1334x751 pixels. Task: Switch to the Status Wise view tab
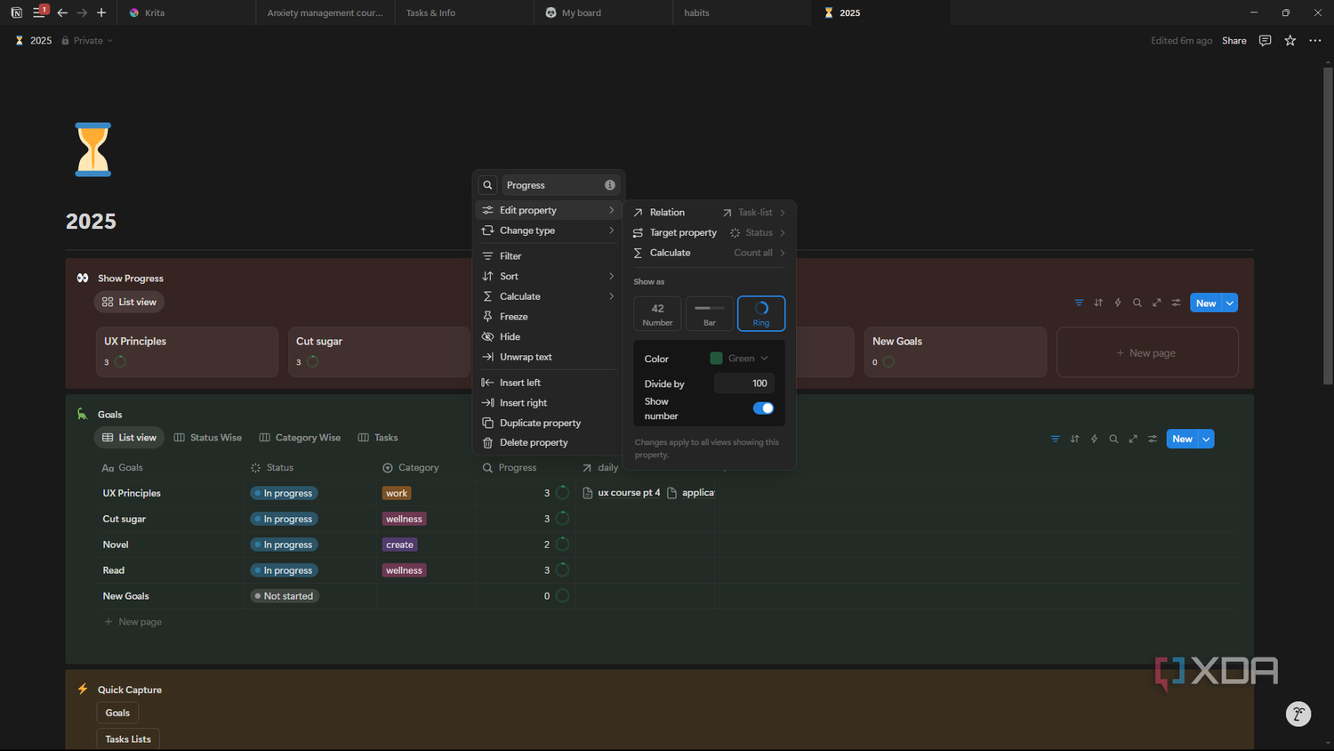click(208, 438)
